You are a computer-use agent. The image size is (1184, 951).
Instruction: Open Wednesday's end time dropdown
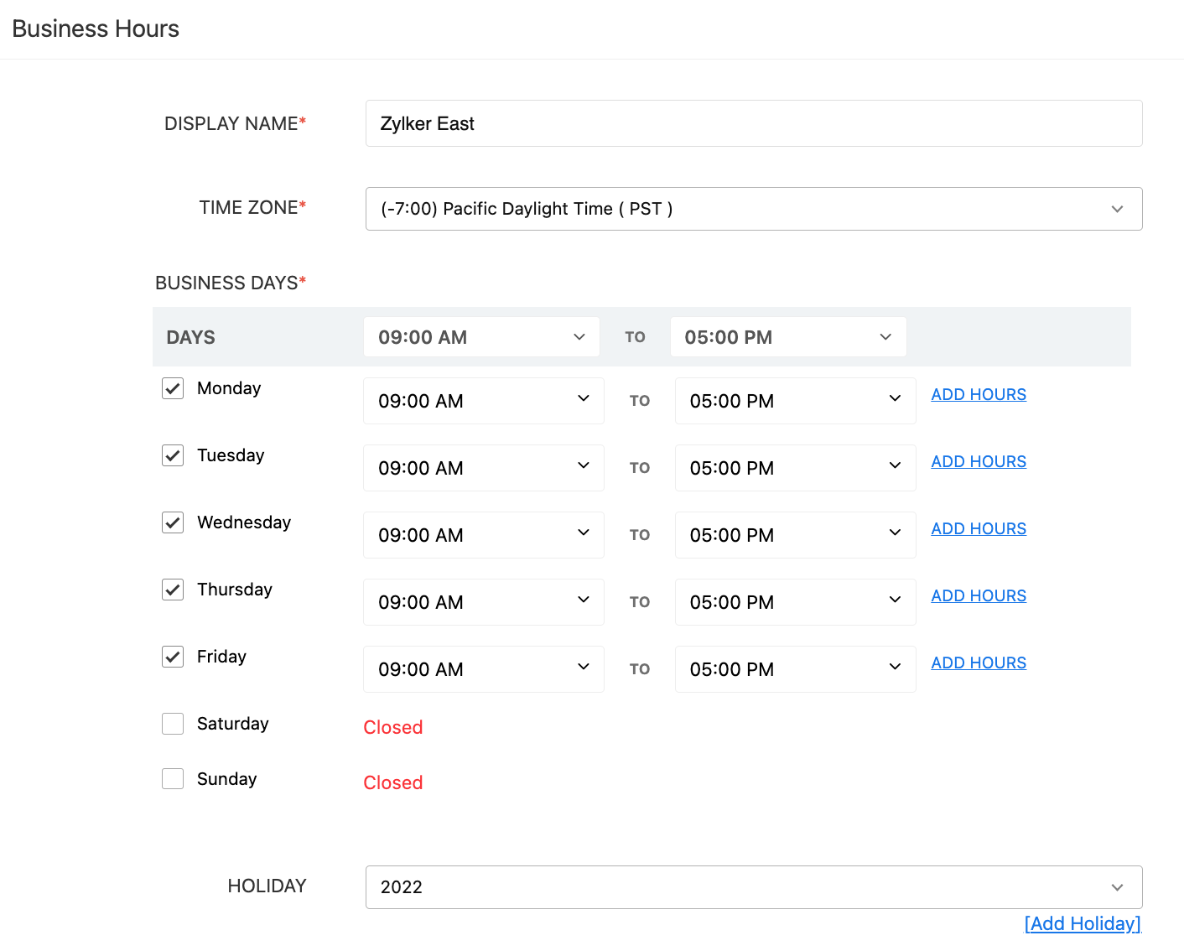[x=795, y=535]
